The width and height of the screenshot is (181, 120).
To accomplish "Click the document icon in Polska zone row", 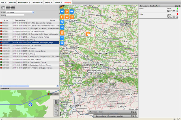I will (171, 17).
